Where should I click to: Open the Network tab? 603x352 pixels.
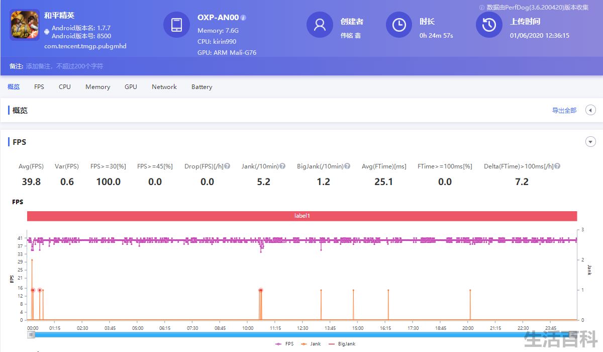(164, 87)
